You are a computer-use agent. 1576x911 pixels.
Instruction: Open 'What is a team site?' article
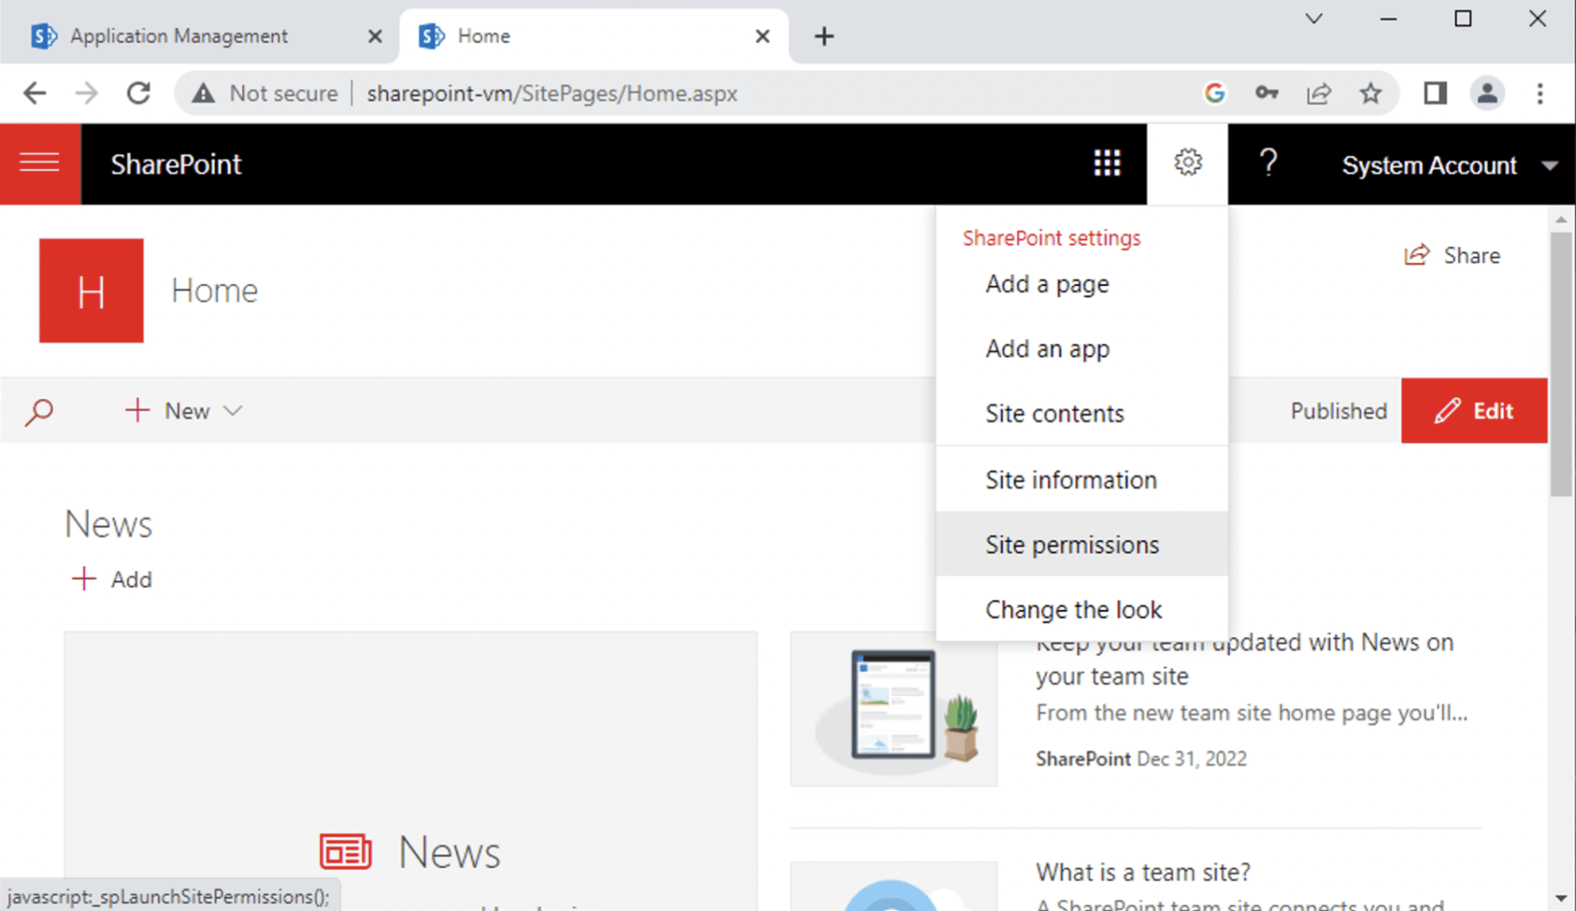(x=1143, y=872)
